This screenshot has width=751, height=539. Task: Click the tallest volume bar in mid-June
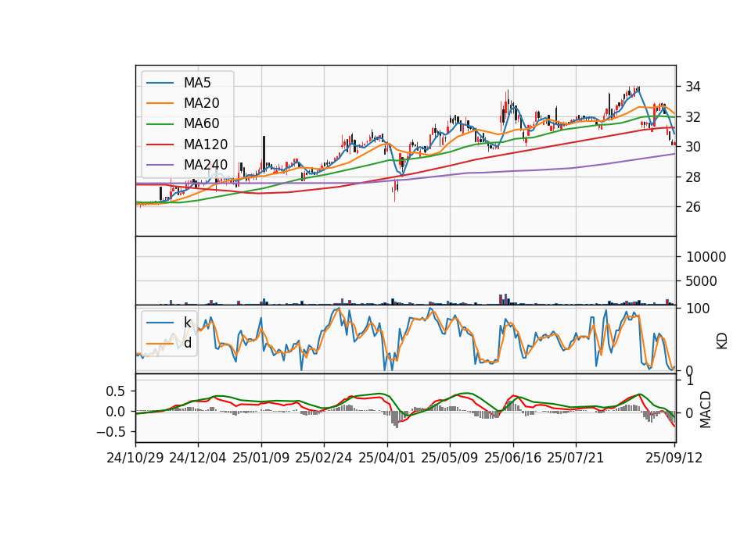pyautogui.click(x=506, y=299)
